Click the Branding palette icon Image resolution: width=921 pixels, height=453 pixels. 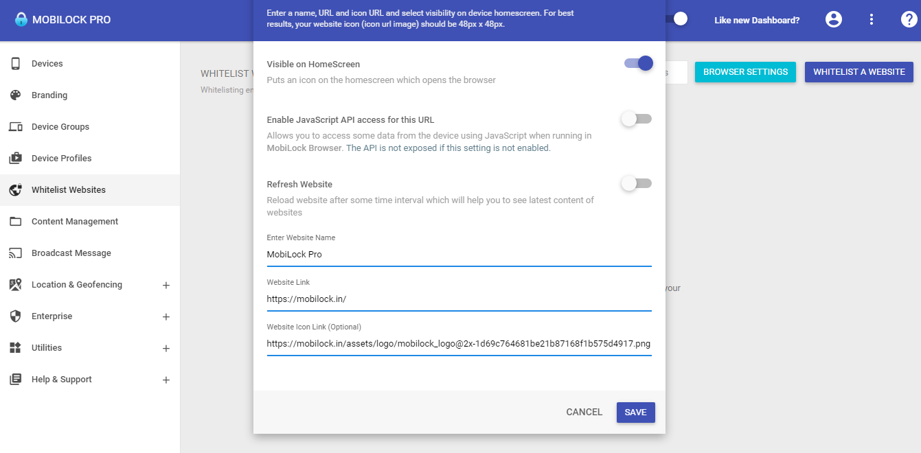pyautogui.click(x=15, y=95)
